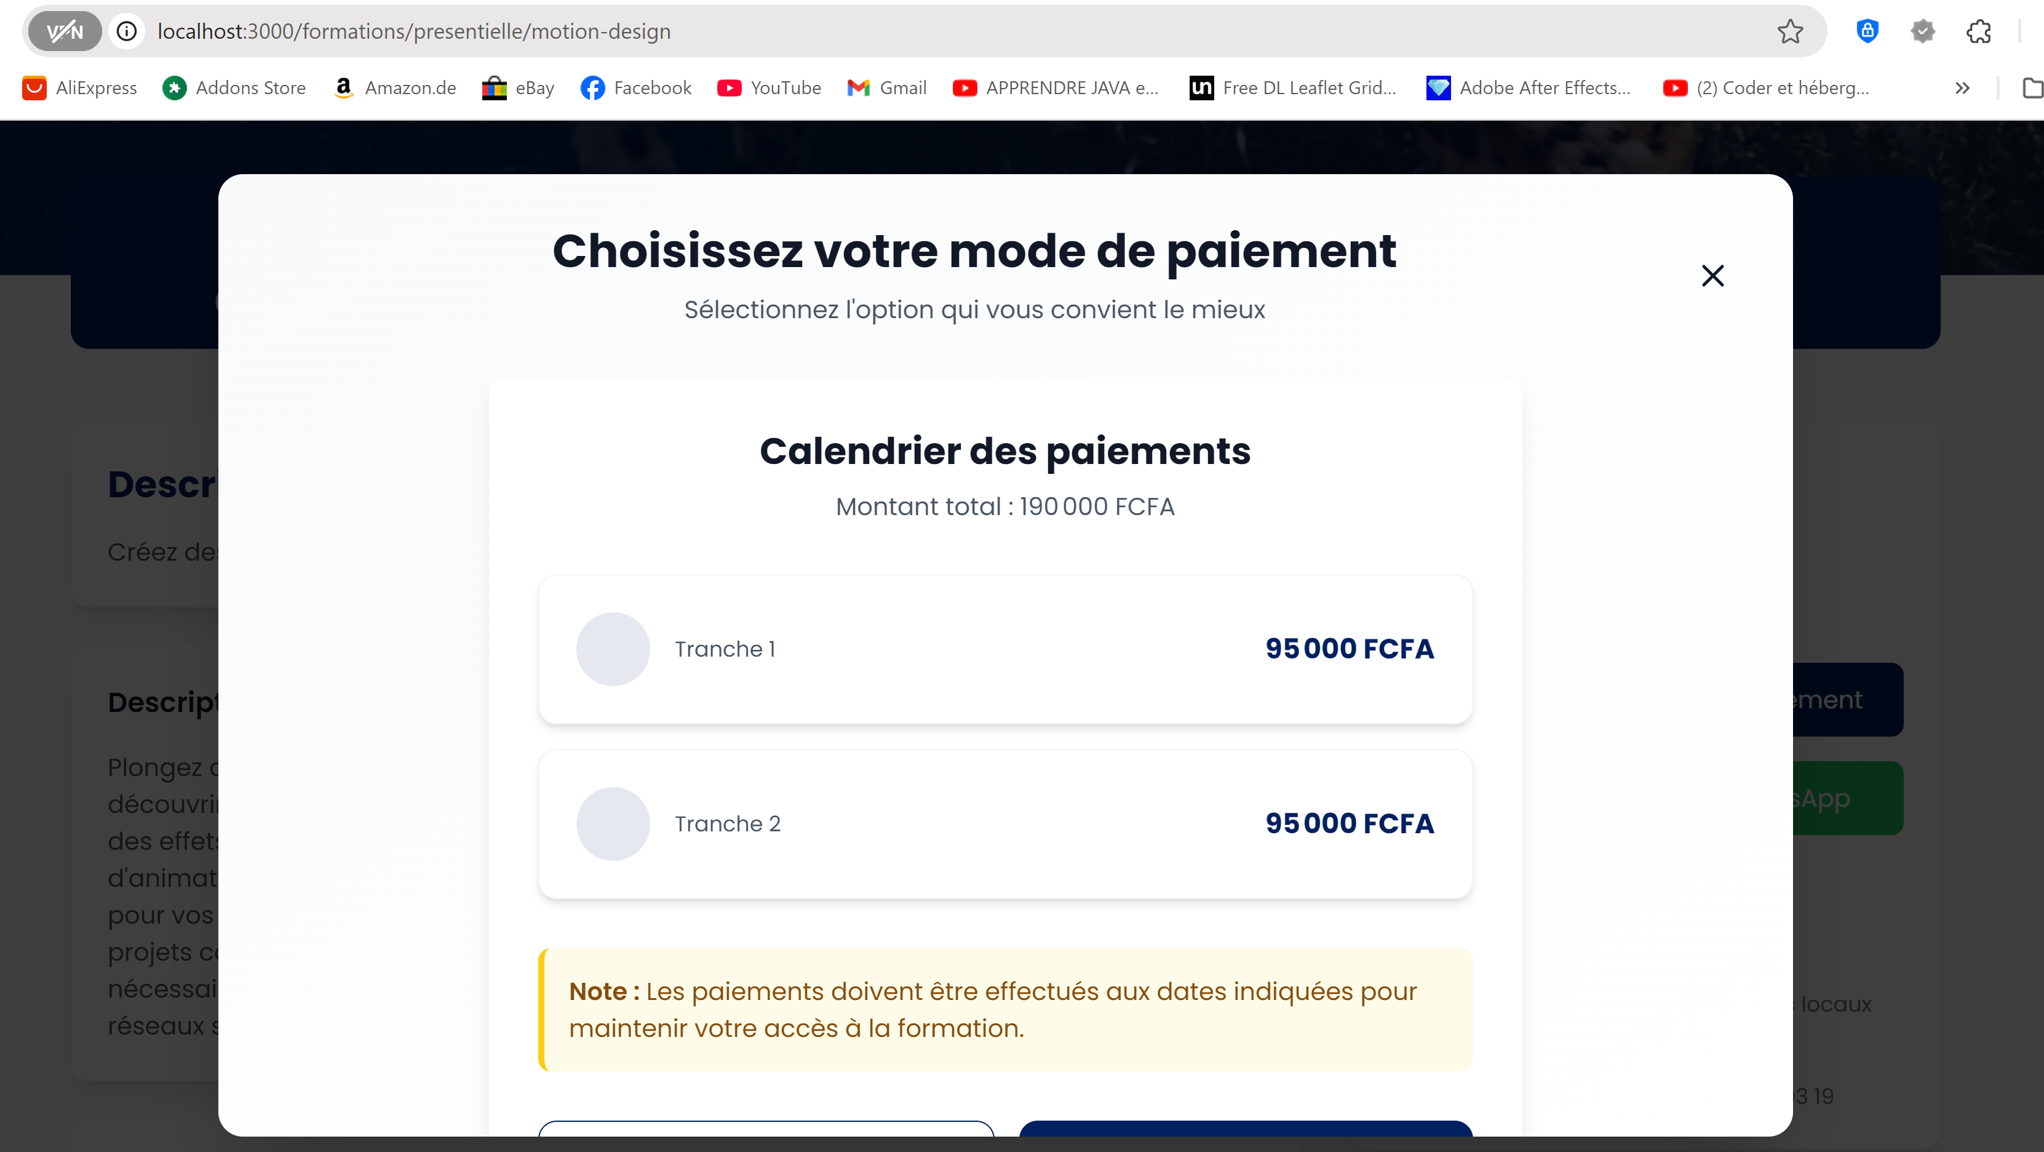This screenshot has width=2044, height=1152.
Task: Open the site information icon
Action: point(126,31)
